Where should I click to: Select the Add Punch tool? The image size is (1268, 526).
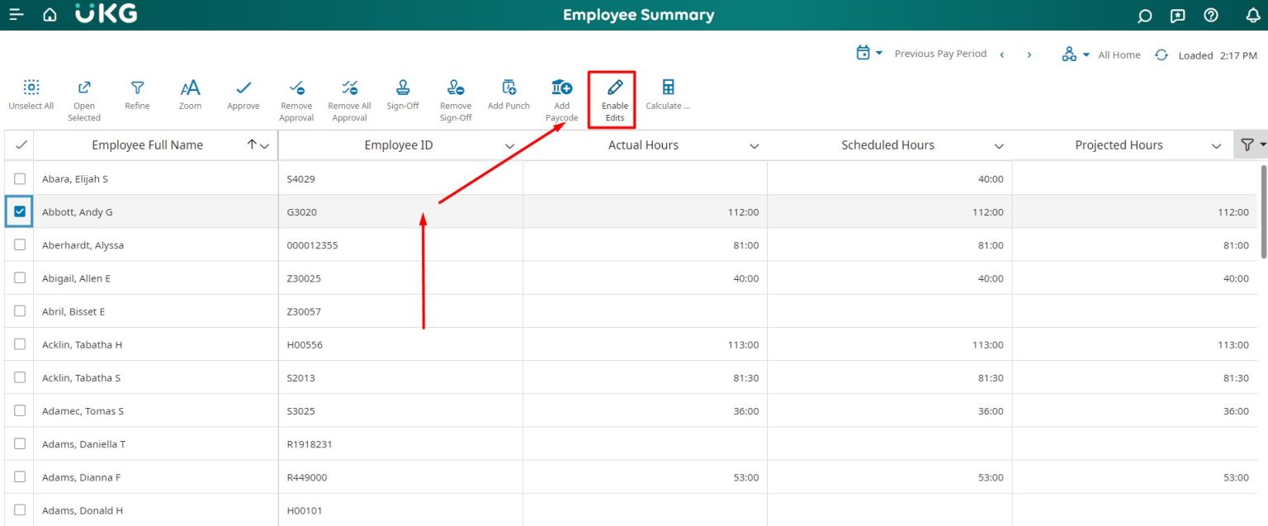coord(508,93)
